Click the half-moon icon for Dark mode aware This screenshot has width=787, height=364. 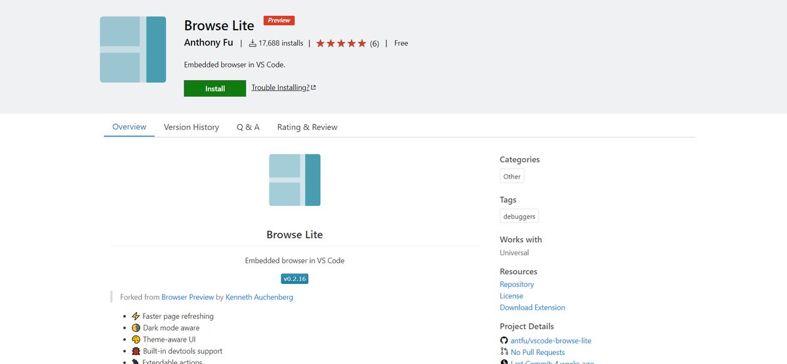click(x=136, y=328)
